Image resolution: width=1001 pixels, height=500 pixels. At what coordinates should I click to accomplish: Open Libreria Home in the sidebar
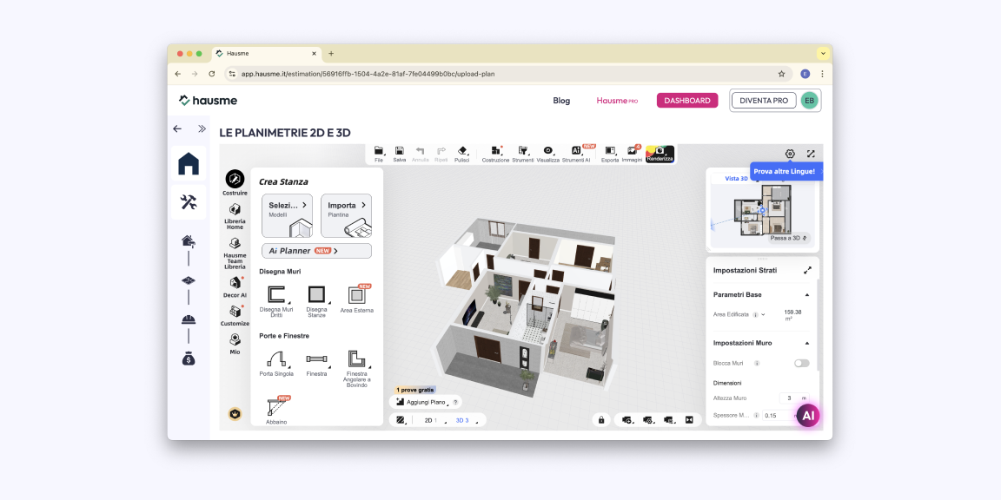point(235,214)
